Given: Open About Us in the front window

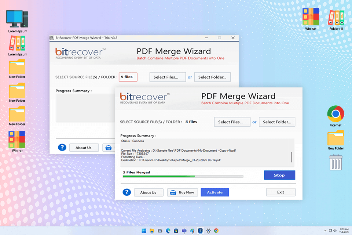Looking at the screenshot, I should click(148, 192).
